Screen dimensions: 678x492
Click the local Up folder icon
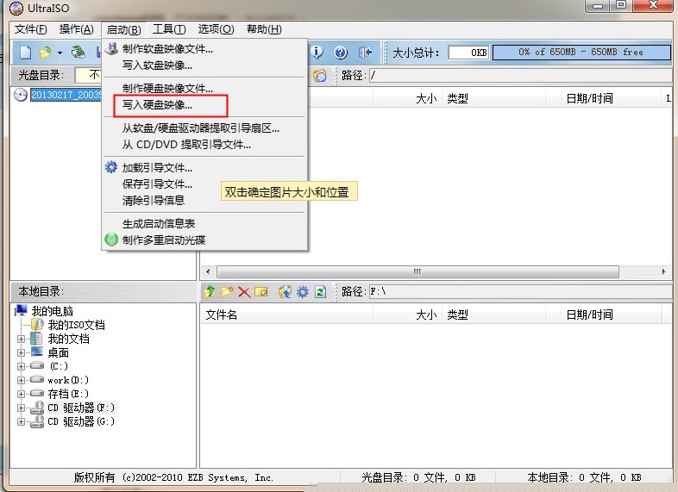coord(210,291)
